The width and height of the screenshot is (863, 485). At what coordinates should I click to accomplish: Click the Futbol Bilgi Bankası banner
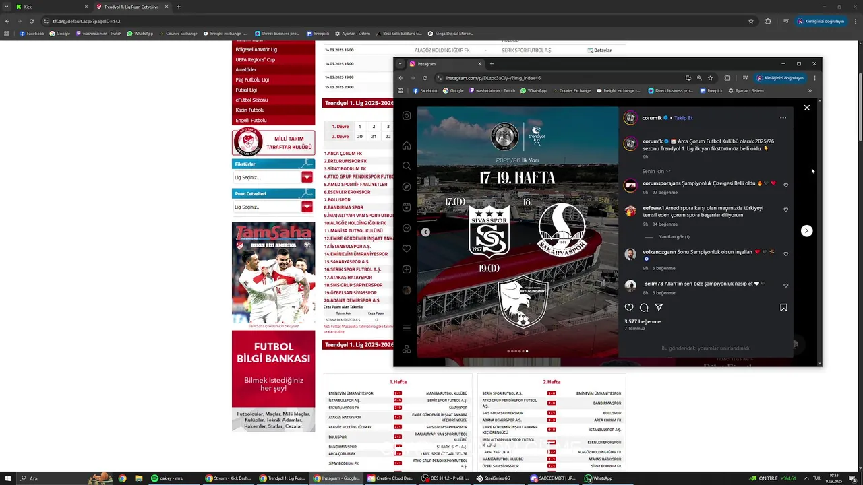(x=273, y=381)
